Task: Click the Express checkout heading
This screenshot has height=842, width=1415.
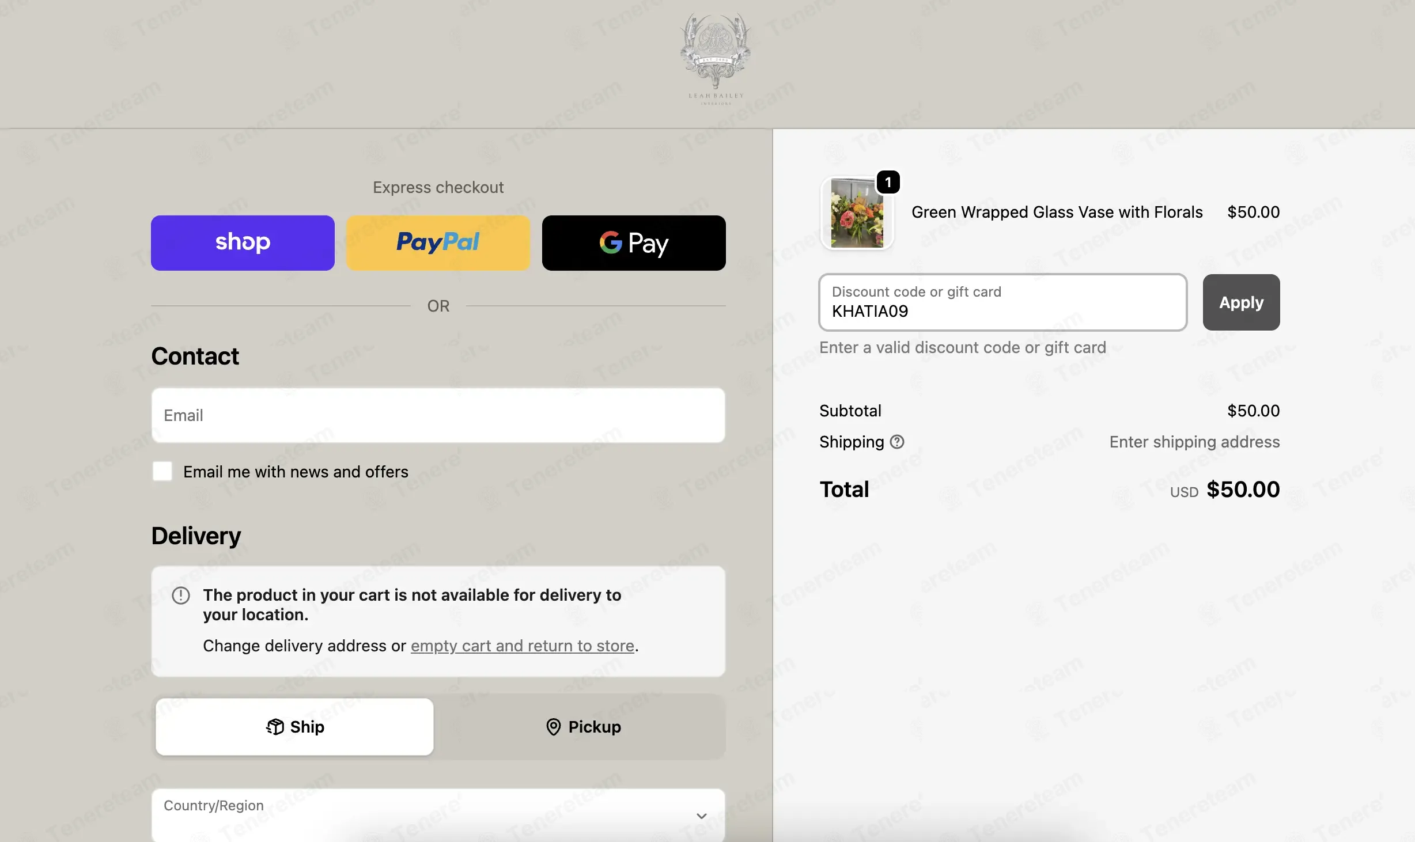Action: pos(438,187)
